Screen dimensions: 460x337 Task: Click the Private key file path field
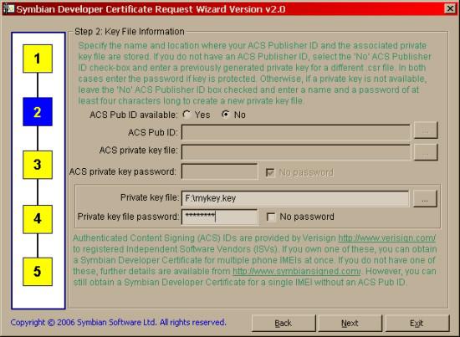pyautogui.click(x=295, y=198)
